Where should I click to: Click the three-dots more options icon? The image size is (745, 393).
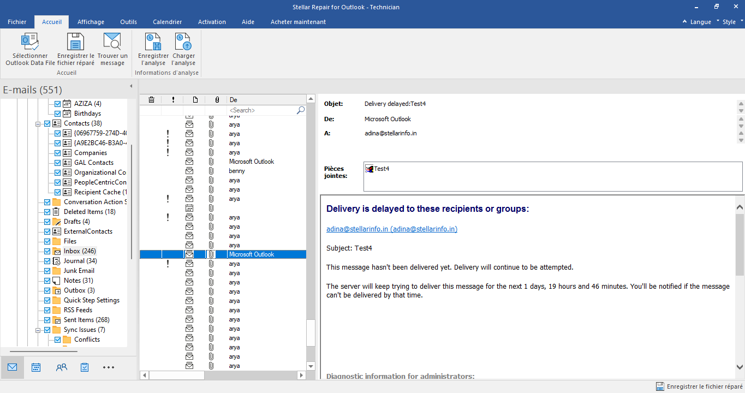[109, 367]
